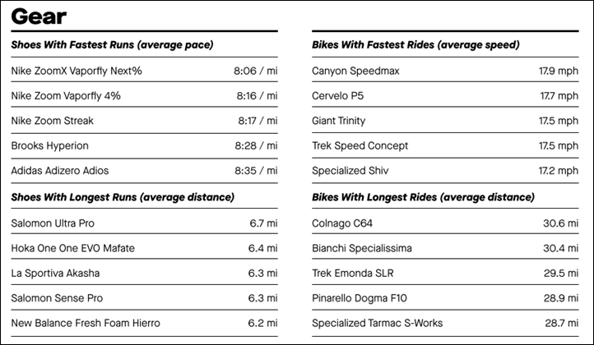Click Brooks Hyperion shoe name
Viewport: 594px width, 345px height.
point(49,145)
